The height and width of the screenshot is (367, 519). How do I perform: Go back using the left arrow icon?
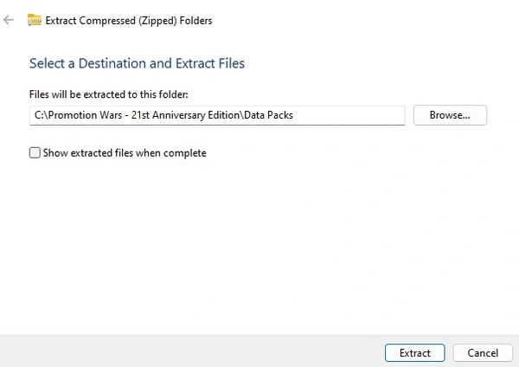(9, 20)
